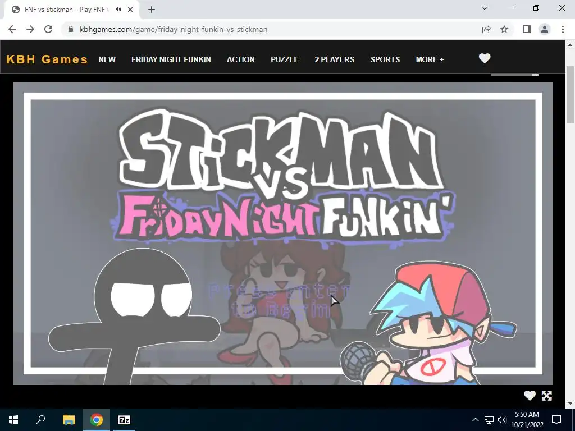Open the tab search chevron

pos(485,8)
